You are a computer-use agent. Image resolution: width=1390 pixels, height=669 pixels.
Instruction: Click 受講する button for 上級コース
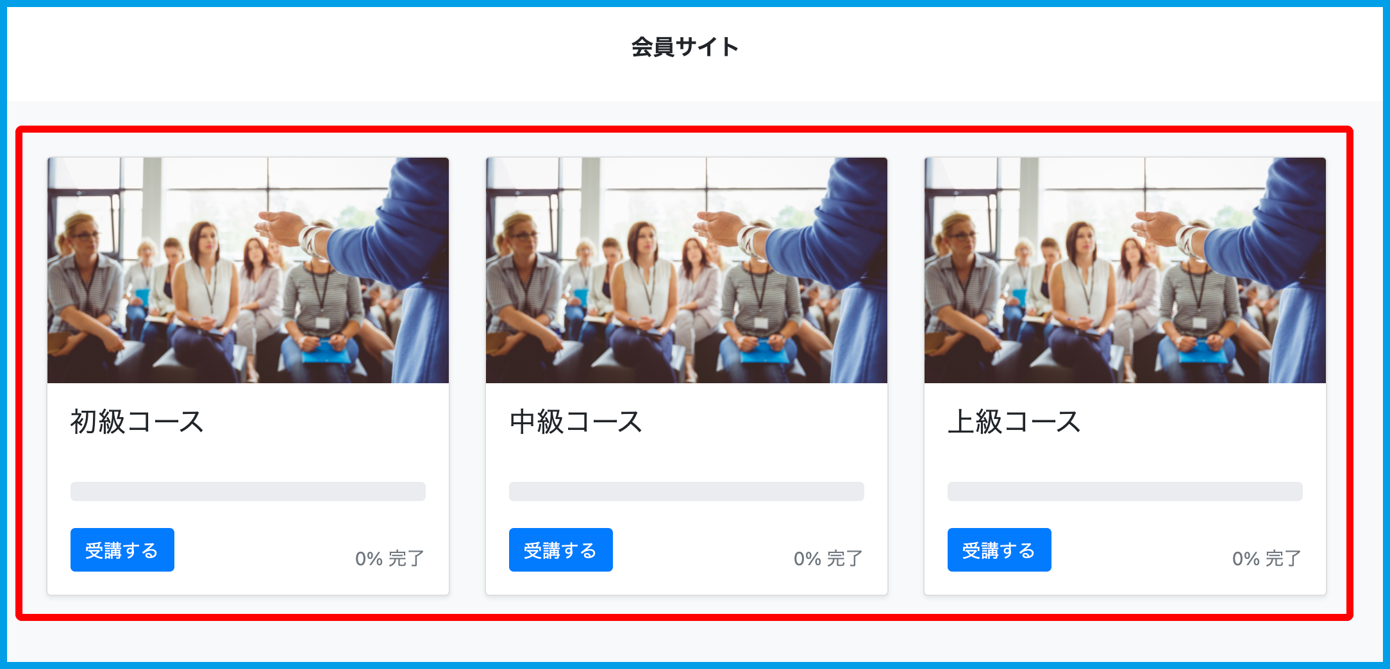[1000, 550]
